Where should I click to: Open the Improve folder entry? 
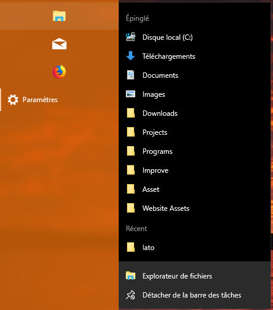[195, 170]
